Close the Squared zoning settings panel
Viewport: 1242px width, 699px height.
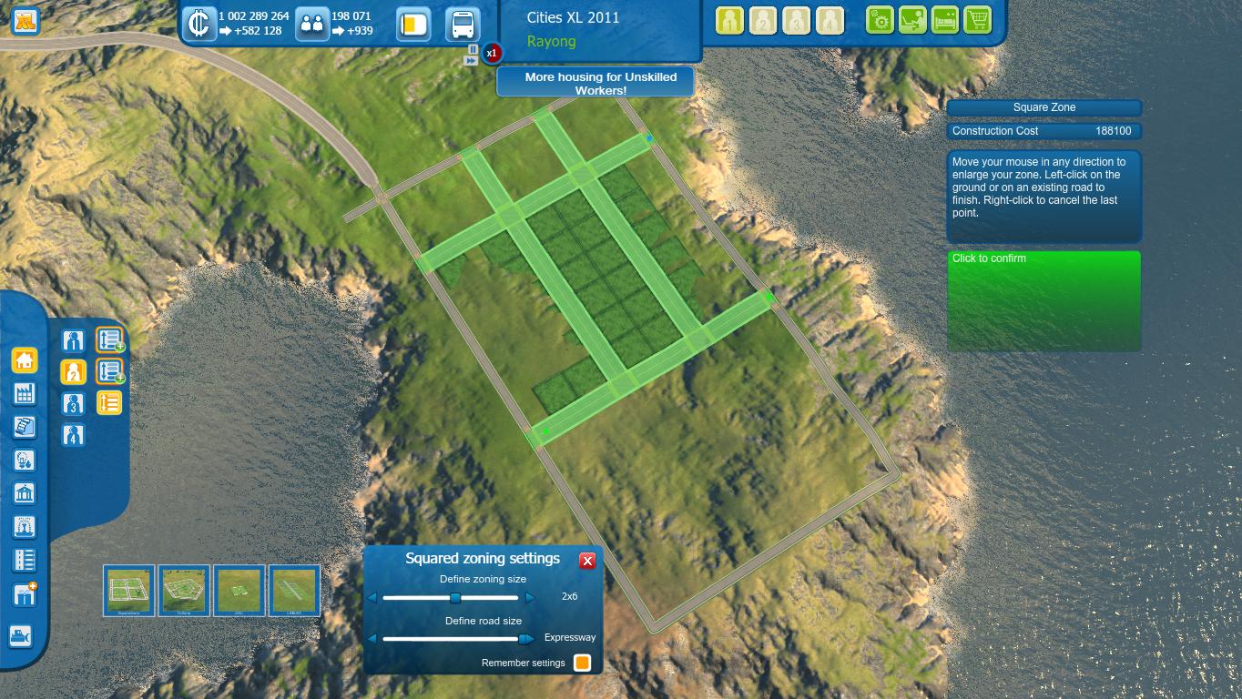tap(587, 561)
